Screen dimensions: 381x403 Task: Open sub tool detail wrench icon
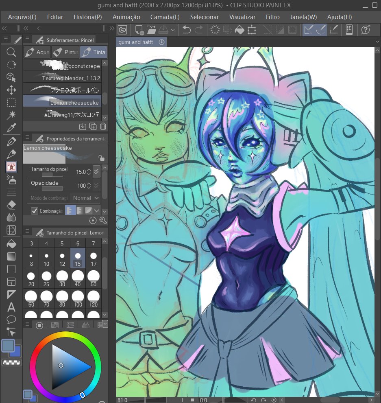pos(103,220)
